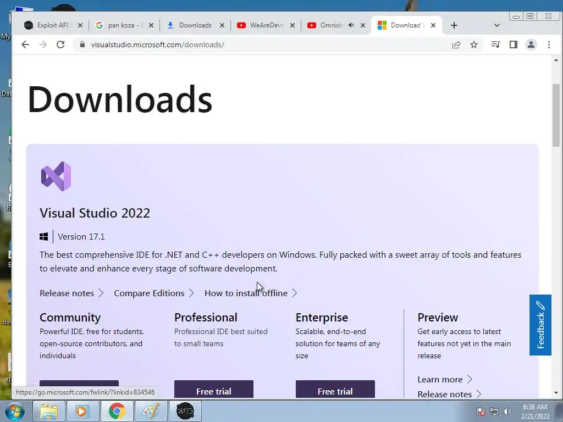
Task: Switch to the WeAreDevs YouTube tab
Action: click(267, 25)
